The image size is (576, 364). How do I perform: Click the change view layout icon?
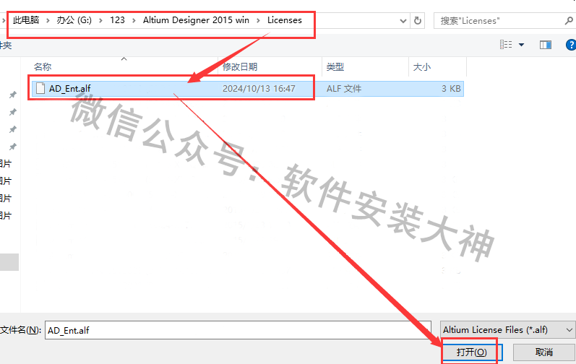tap(506, 45)
